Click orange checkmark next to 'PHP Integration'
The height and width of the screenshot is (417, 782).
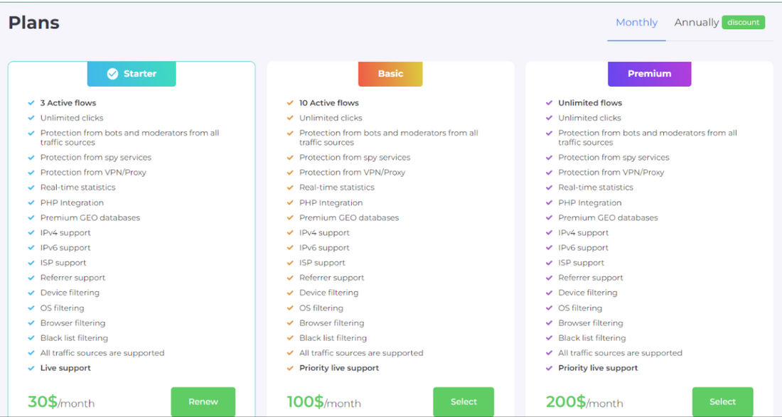click(x=290, y=203)
